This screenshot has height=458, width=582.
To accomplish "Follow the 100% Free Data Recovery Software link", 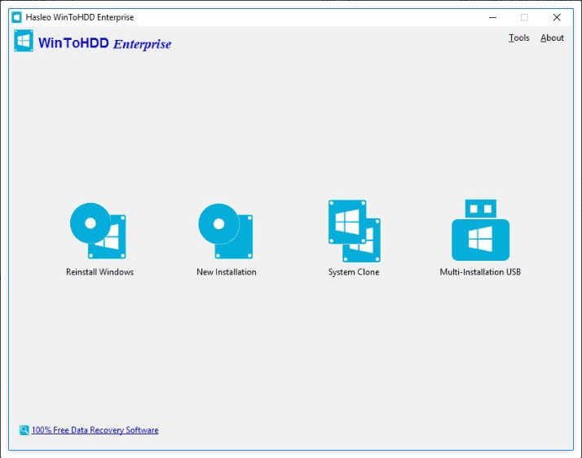I will (95, 430).
